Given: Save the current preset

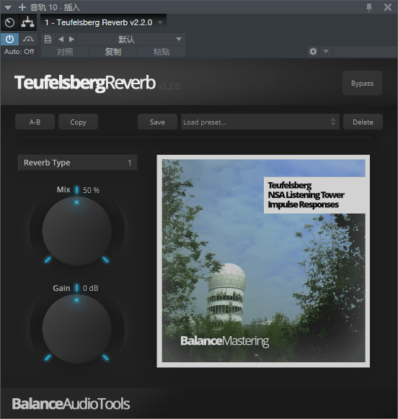Looking at the screenshot, I should coord(157,122).
